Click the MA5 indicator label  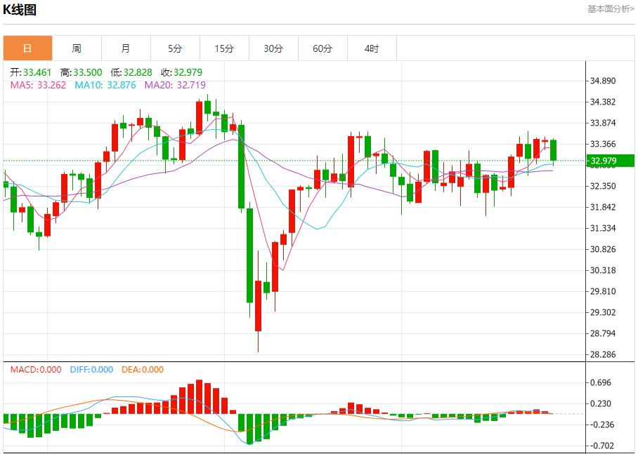pos(36,85)
